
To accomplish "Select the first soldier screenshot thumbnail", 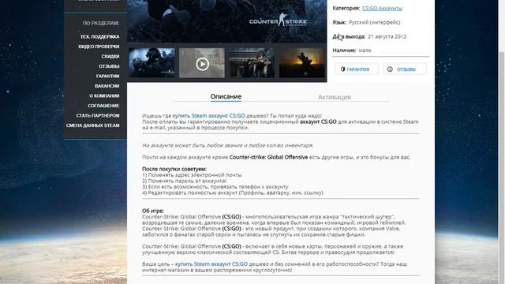I will [151, 62].
